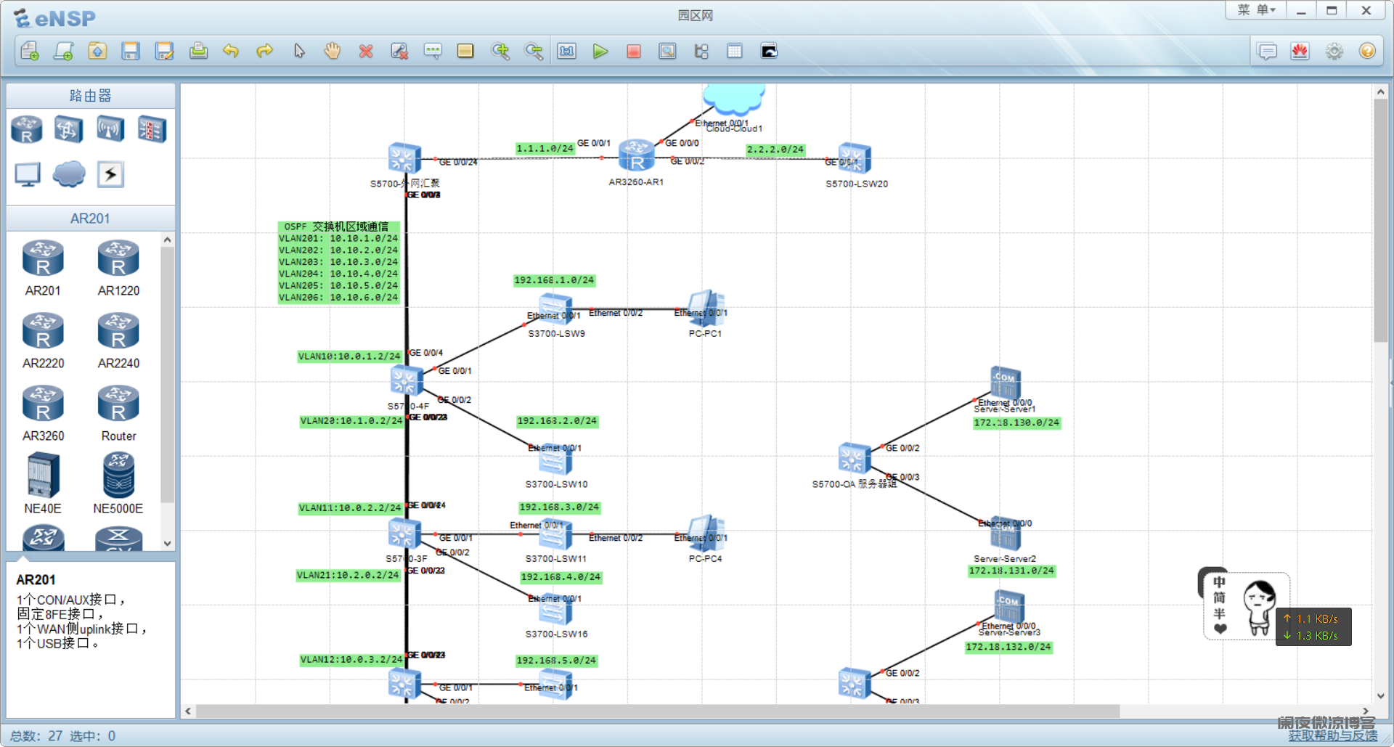Open settings via gear icon
Image resolution: width=1394 pixels, height=747 pixels.
coord(1334,52)
